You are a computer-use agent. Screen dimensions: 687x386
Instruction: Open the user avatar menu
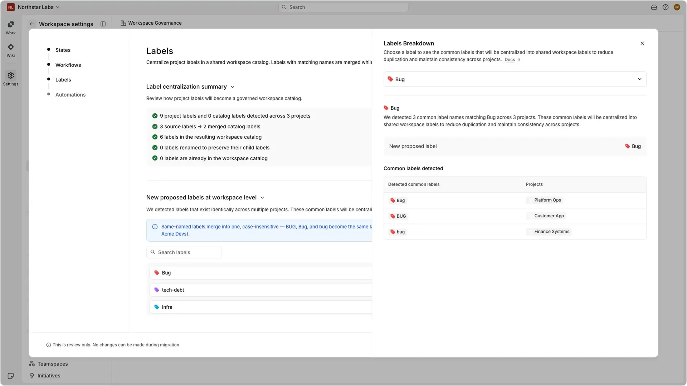pos(677,7)
